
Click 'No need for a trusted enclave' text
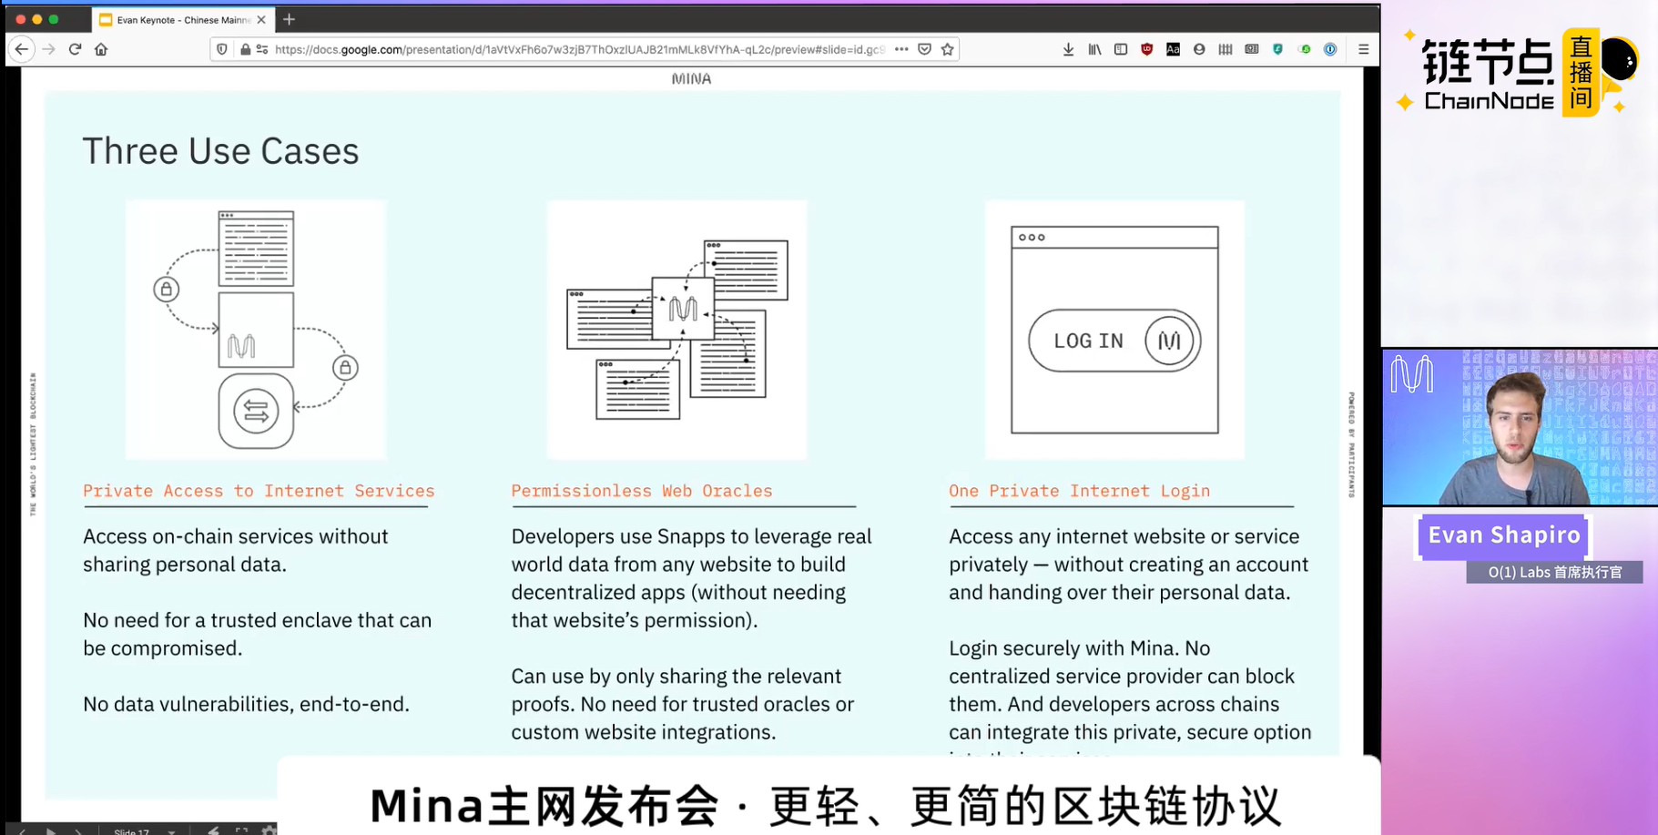[x=258, y=634]
